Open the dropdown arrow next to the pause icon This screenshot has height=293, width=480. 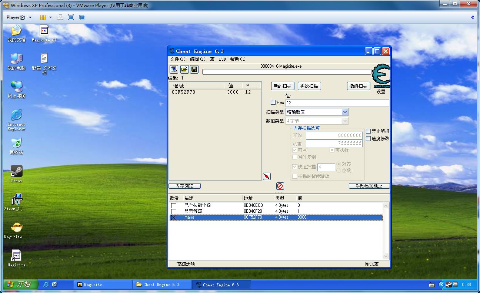click(51, 17)
